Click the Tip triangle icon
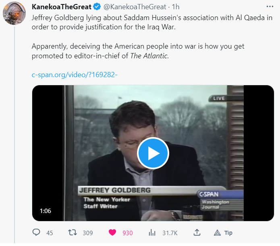 click(x=217, y=233)
